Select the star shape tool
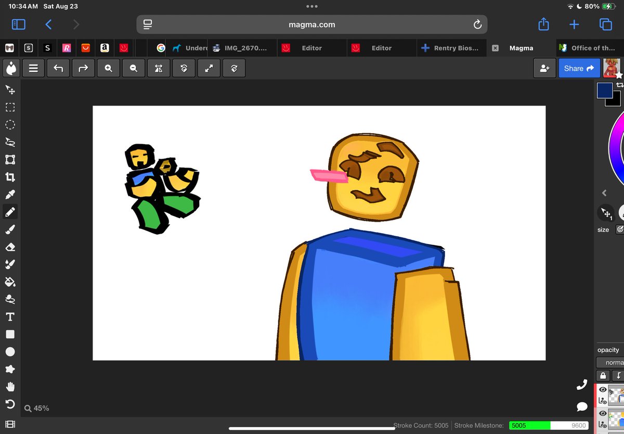 10,369
